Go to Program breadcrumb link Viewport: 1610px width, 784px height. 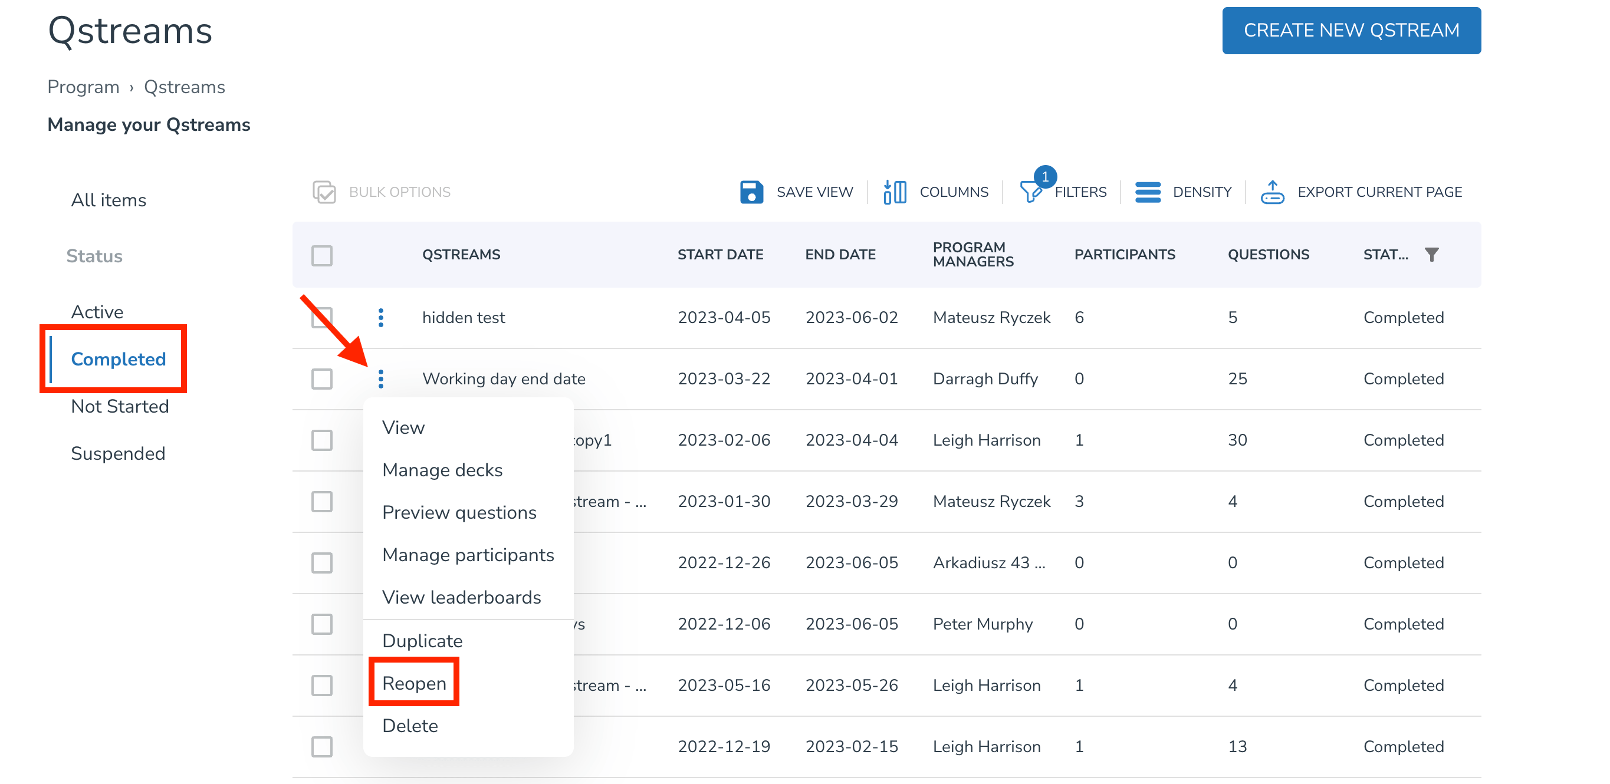pos(83,87)
